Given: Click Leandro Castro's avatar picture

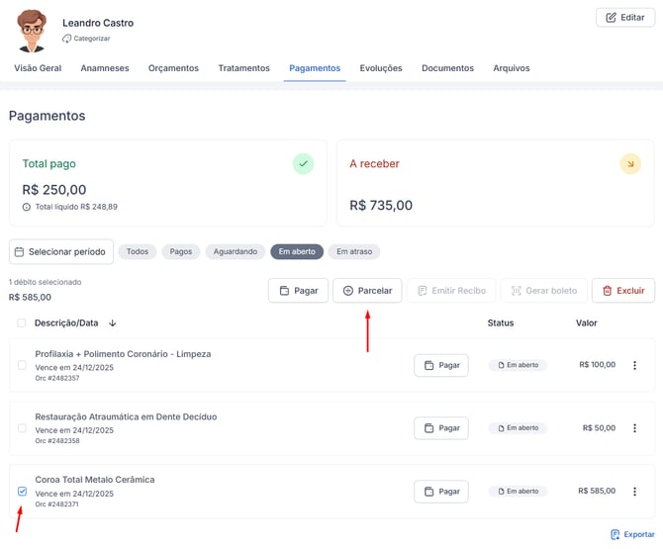Looking at the screenshot, I should [32, 31].
